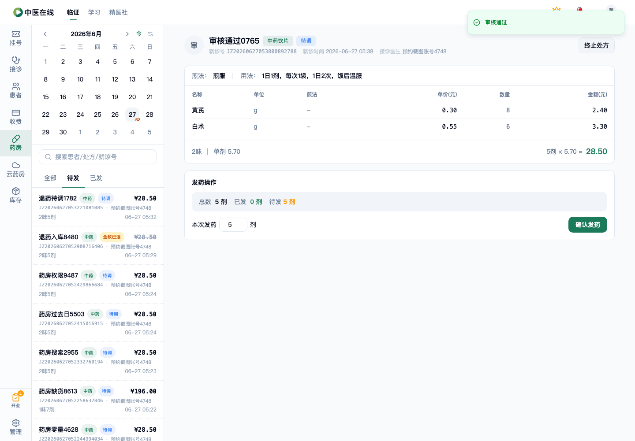Focus the 搜索患者/处方/就诊号 search field

point(97,157)
